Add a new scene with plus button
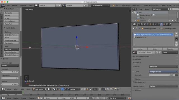Viewport: 179px width, 100px height. coord(84,5)
